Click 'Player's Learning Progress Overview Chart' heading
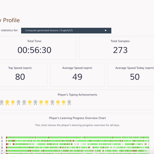The height and width of the screenshot is (154, 154). [77, 118]
